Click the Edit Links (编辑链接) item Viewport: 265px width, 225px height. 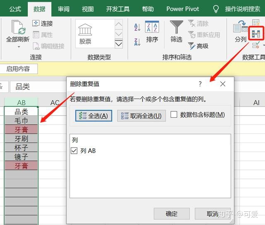48,46
